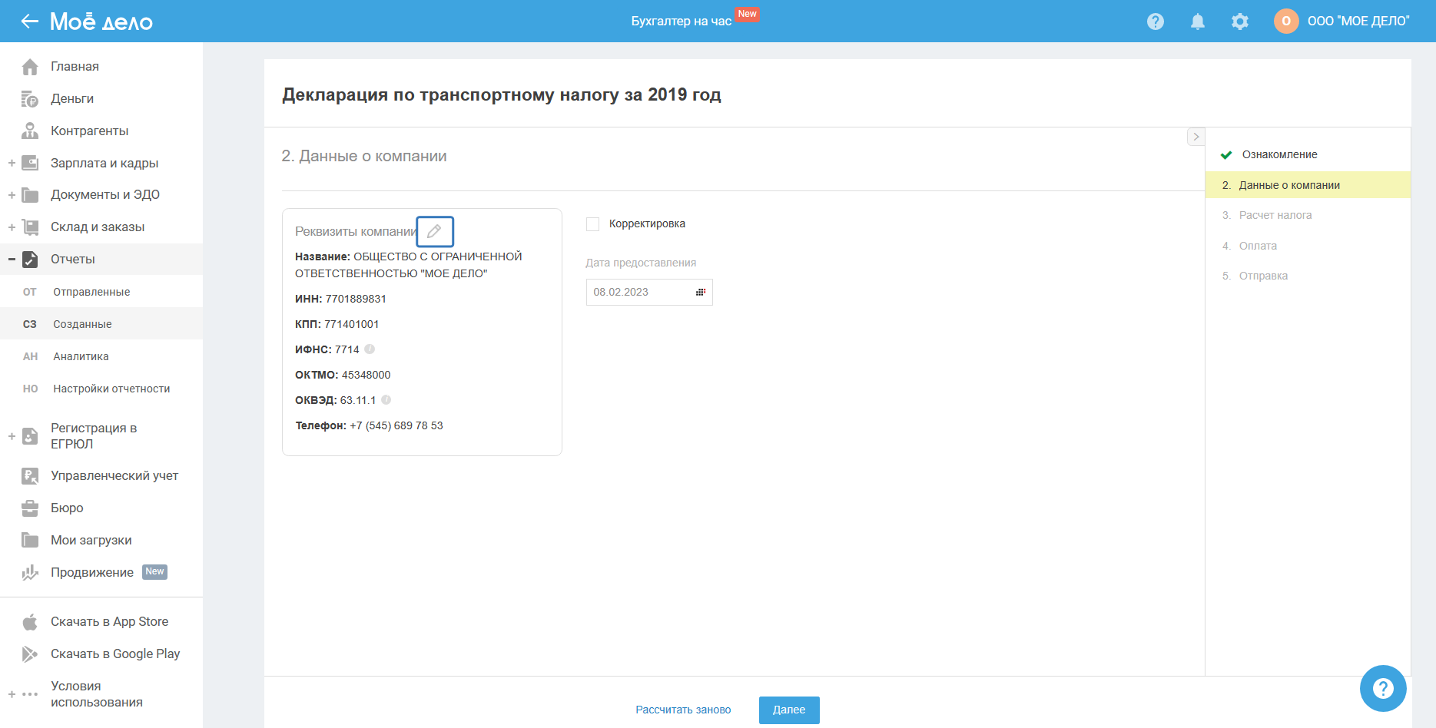Expand the Зарплата и кадры section
The width and height of the screenshot is (1436, 728).
tap(12, 163)
